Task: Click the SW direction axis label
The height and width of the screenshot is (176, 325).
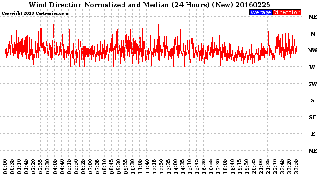Action: coord(313,84)
